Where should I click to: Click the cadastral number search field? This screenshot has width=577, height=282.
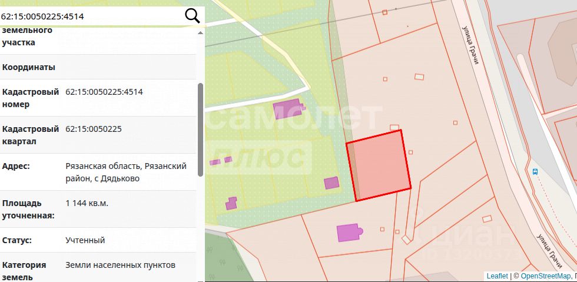[92, 16]
